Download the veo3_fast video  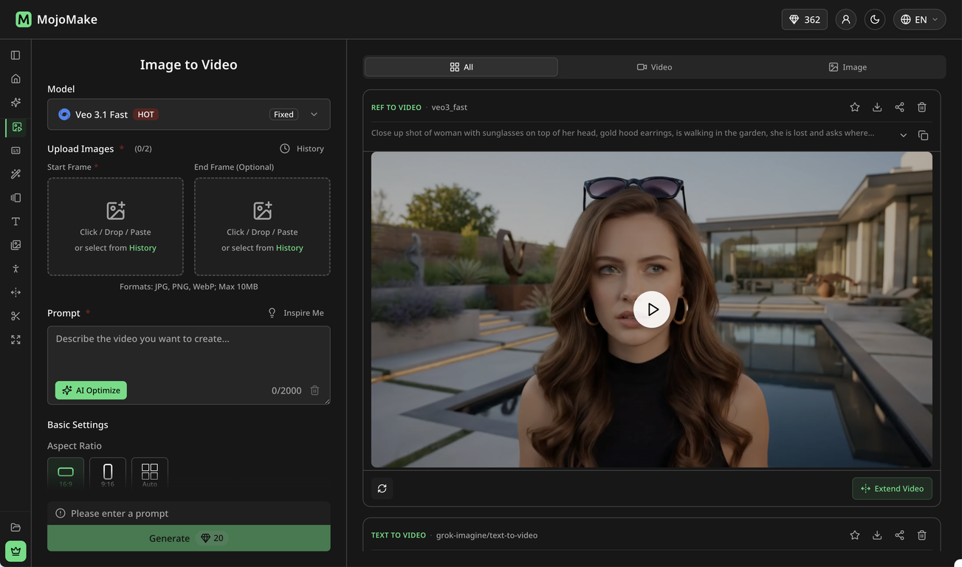click(877, 107)
